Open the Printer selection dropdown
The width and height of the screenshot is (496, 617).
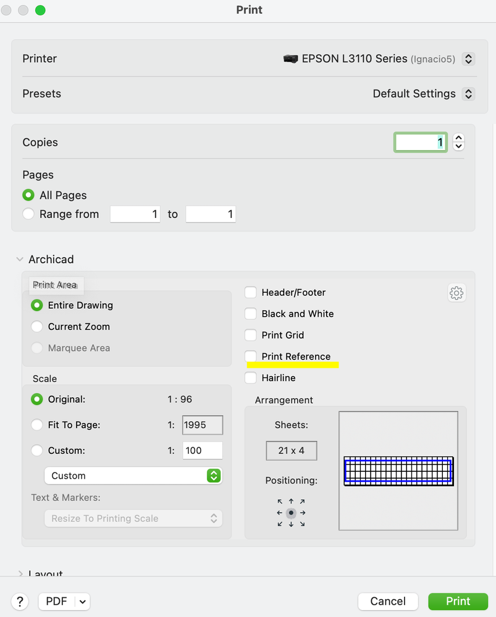[x=468, y=59]
